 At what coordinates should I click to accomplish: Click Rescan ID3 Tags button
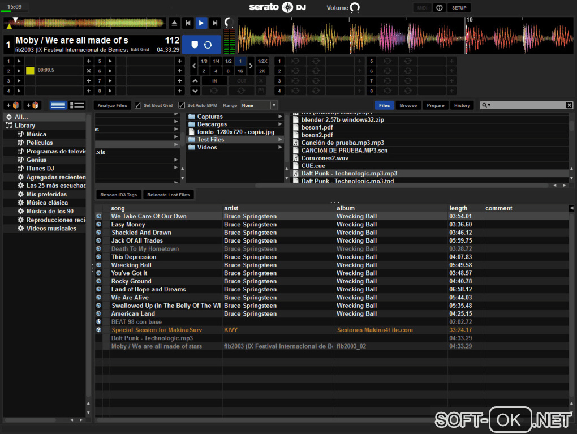(118, 195)
